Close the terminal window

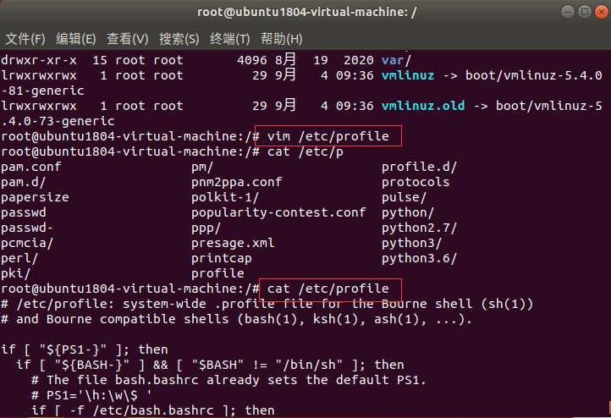pos(601,12)
